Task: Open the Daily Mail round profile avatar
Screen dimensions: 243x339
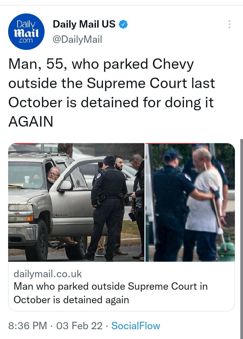Action: pyautogui.click(x=26, y=31)
